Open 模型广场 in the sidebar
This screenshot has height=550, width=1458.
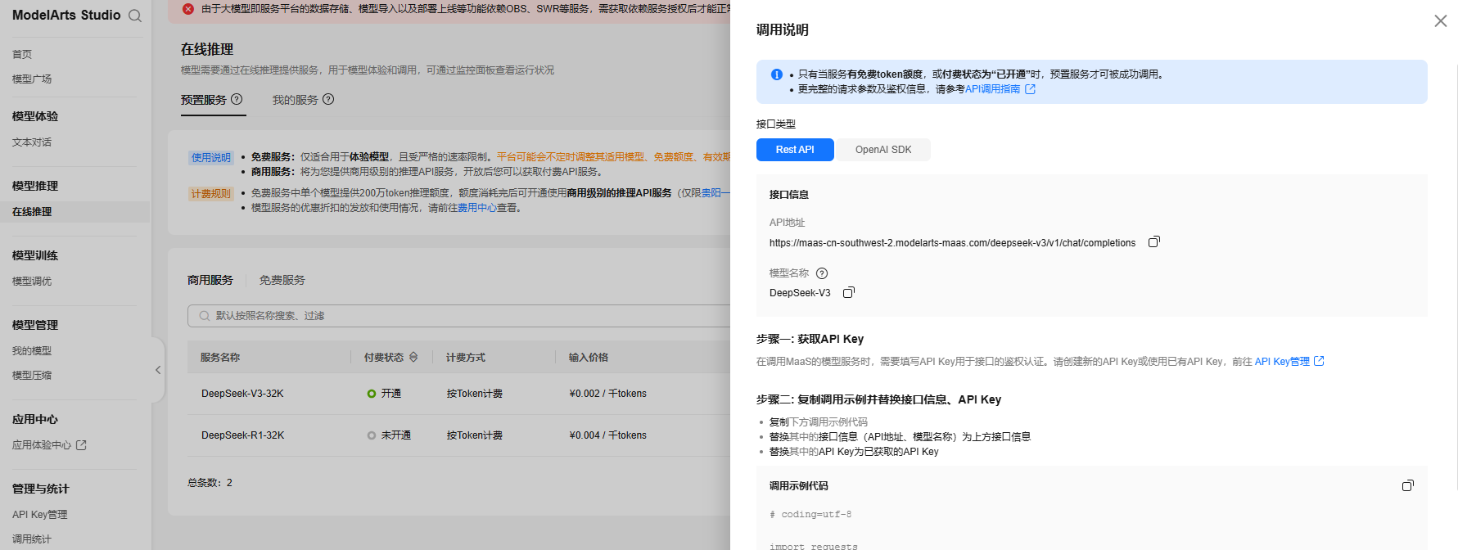point(32,79)
